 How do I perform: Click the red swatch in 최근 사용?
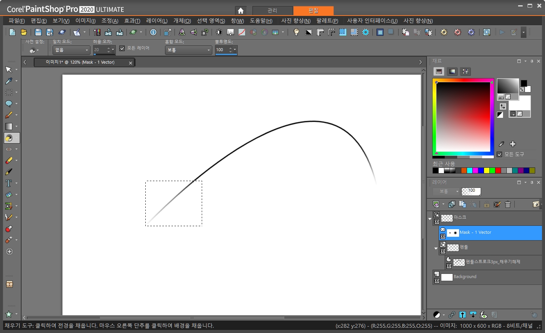coord(498,171)
